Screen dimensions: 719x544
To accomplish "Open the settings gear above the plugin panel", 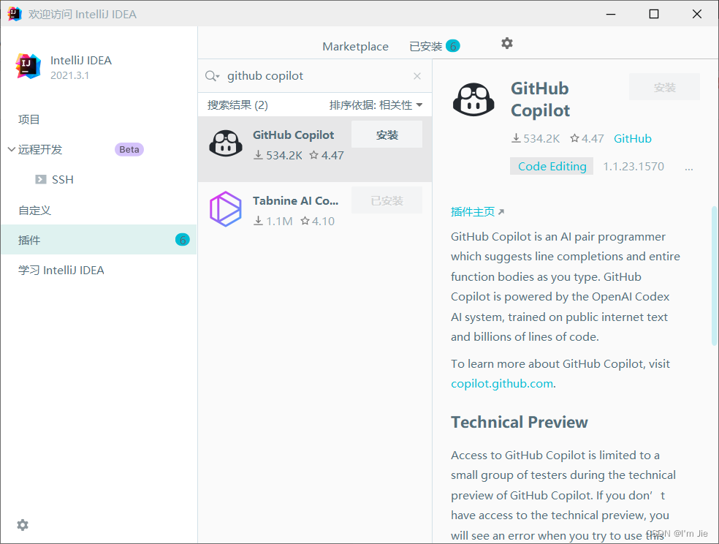I will pyautogui.click(x=507, y=44).
